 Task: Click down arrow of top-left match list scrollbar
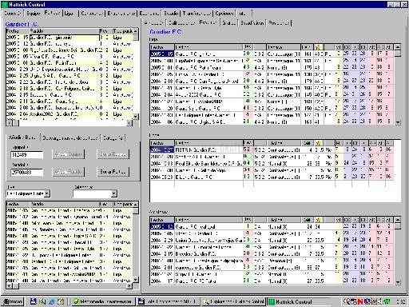[x=136, y=117]
